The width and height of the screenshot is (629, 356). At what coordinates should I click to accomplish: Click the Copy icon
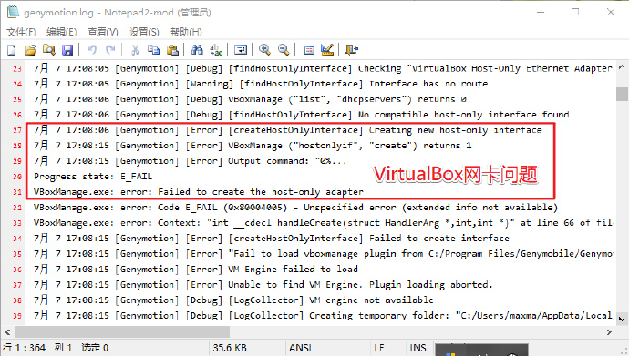click(x=153, y=50)
